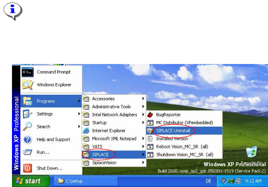Click the Shut Down... text
The height and width of the screenshot is (187, 268).
[50, 168]
